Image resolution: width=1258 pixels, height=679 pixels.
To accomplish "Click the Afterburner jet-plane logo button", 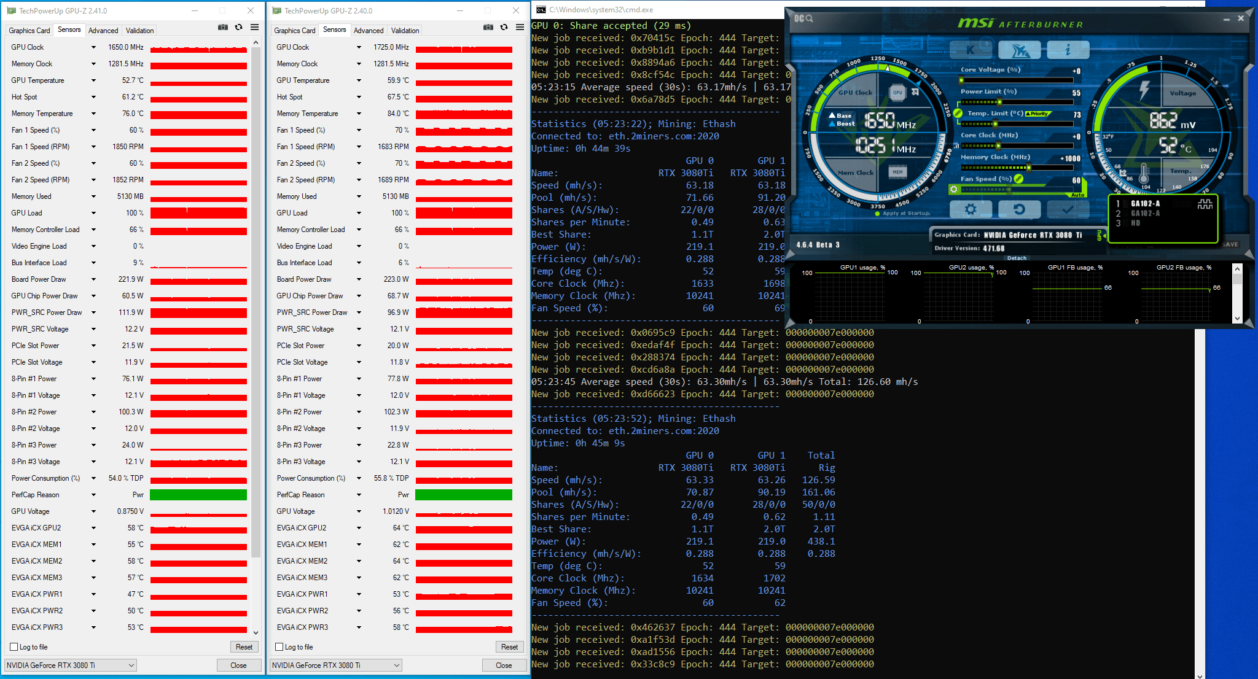I will [1018, 50].
